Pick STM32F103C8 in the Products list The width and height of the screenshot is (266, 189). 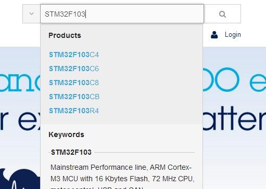click(74, 83)
